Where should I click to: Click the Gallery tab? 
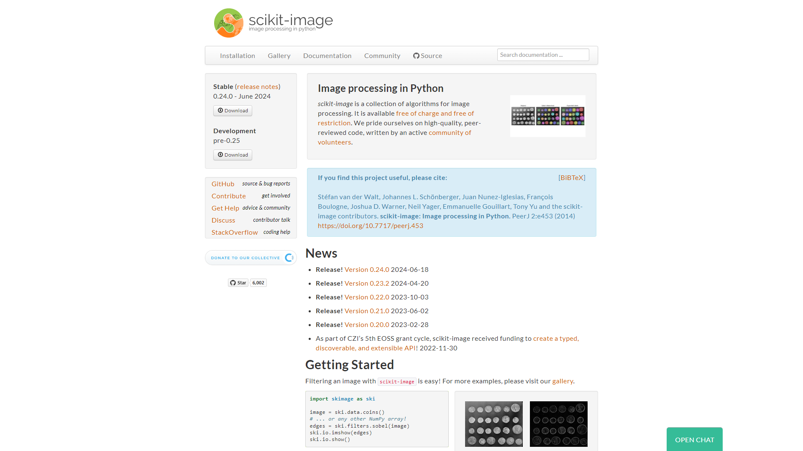point(279,55)
